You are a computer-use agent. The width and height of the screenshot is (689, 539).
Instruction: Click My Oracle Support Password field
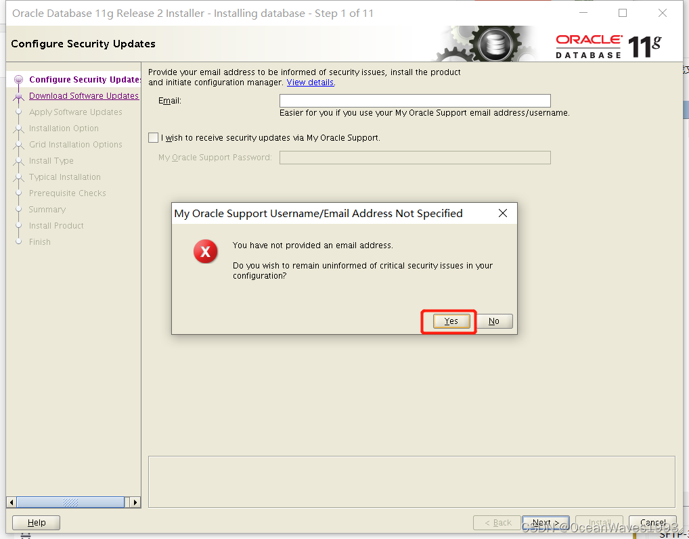tap(415, 158)
